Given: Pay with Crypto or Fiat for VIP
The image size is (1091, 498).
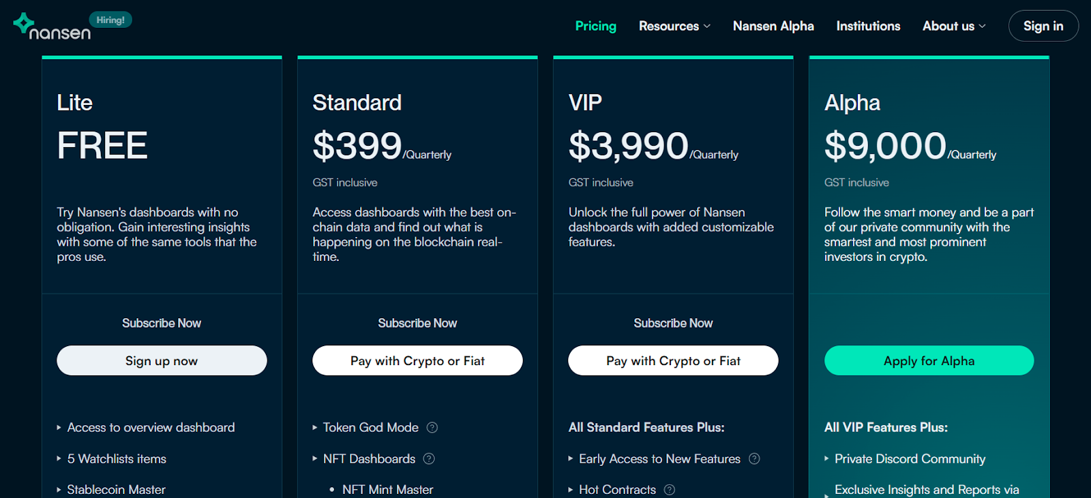Looking at the screenshot, I should [x=673, y=360].
